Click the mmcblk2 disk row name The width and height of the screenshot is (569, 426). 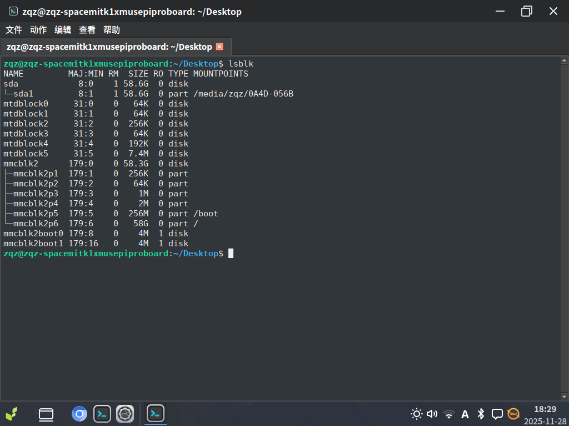[x=21, y=164]
